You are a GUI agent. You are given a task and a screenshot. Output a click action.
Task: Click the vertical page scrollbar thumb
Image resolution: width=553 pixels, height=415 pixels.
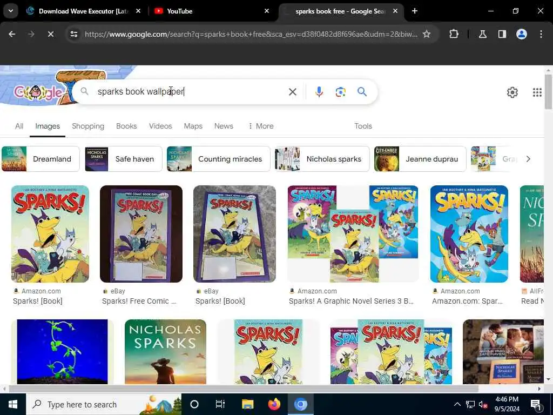(549, 92)
